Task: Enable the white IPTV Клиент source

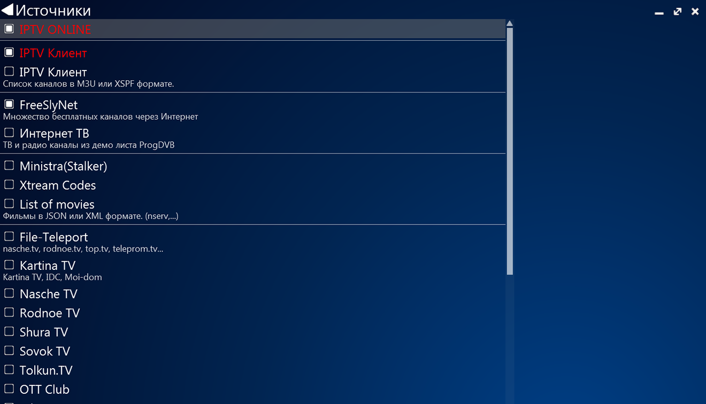Action: pos(9,71)
